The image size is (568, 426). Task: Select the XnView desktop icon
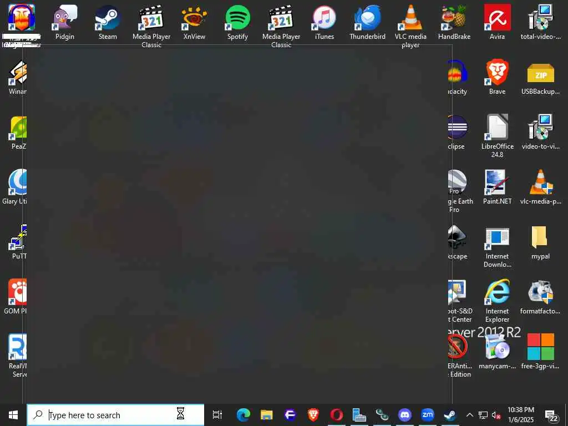(x=194, y=22)
